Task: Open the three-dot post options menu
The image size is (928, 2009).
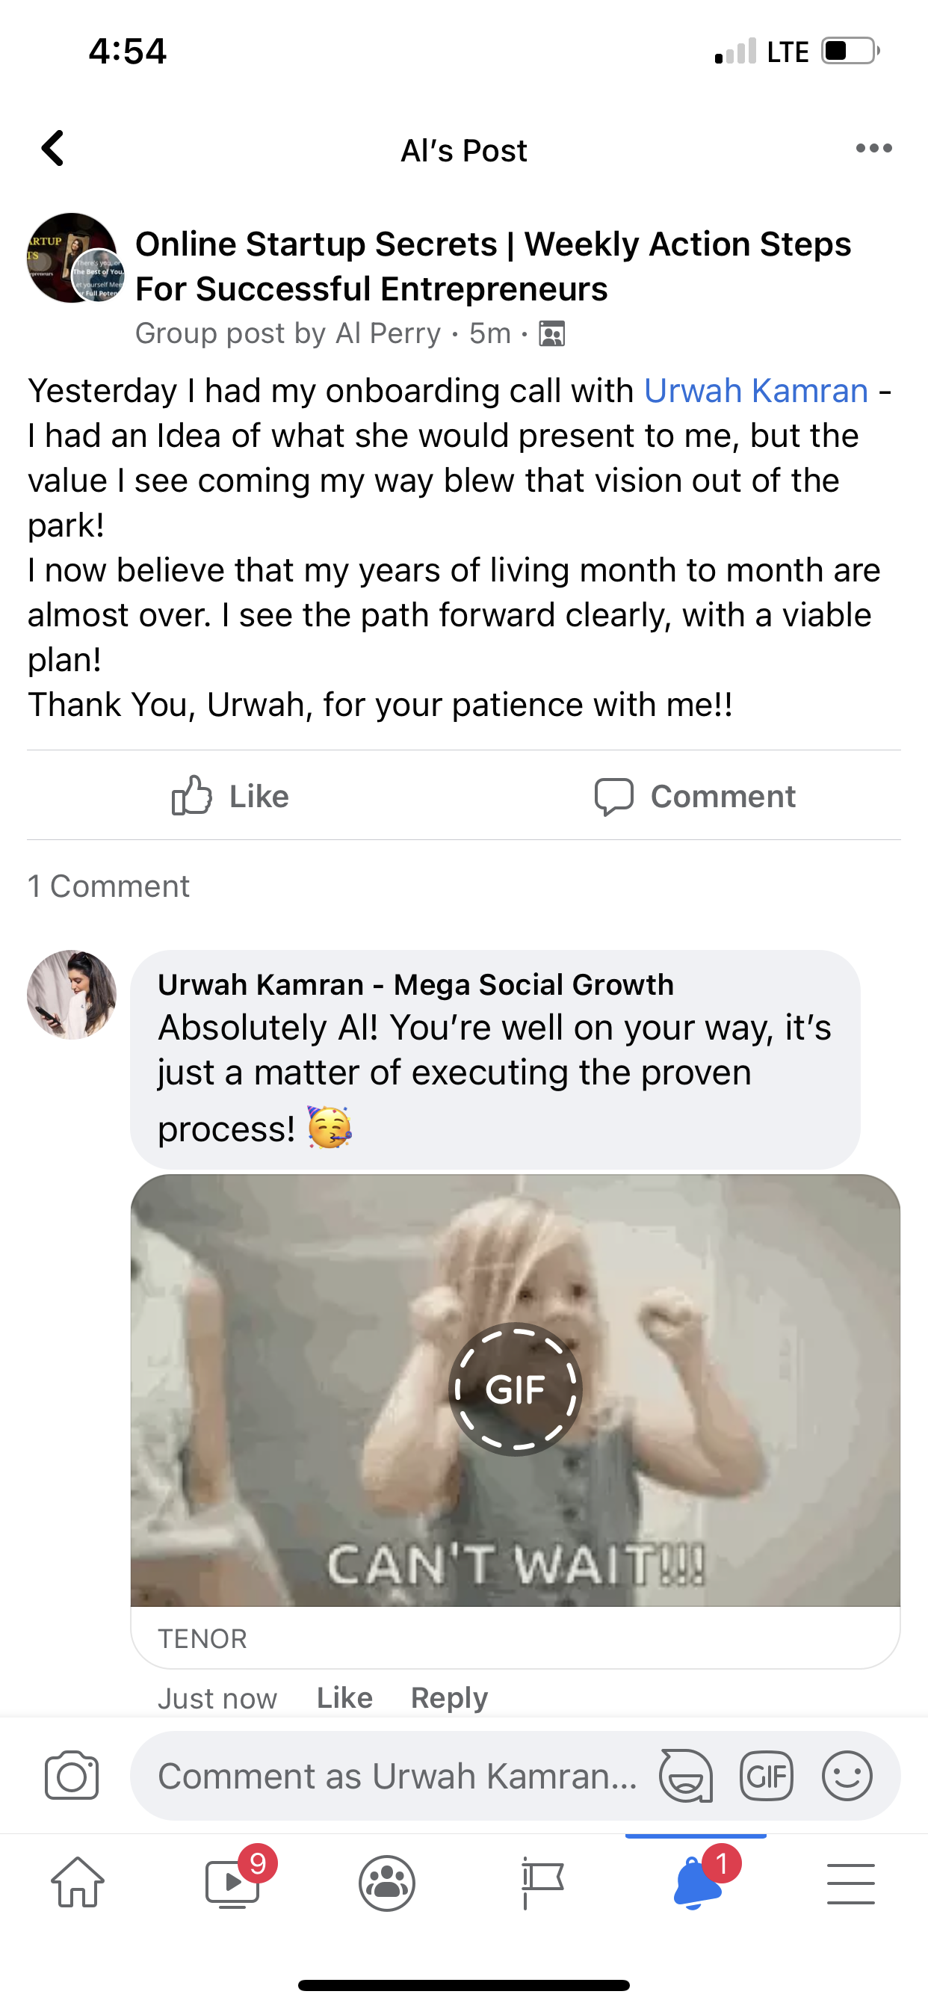Action: pos(873,148)
